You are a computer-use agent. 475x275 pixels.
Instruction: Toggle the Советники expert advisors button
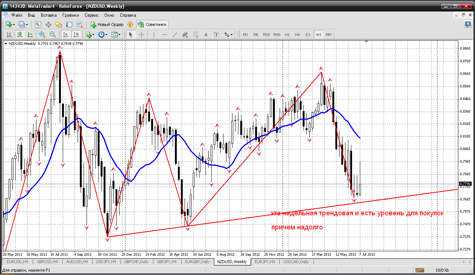click(x=152, y=24)
